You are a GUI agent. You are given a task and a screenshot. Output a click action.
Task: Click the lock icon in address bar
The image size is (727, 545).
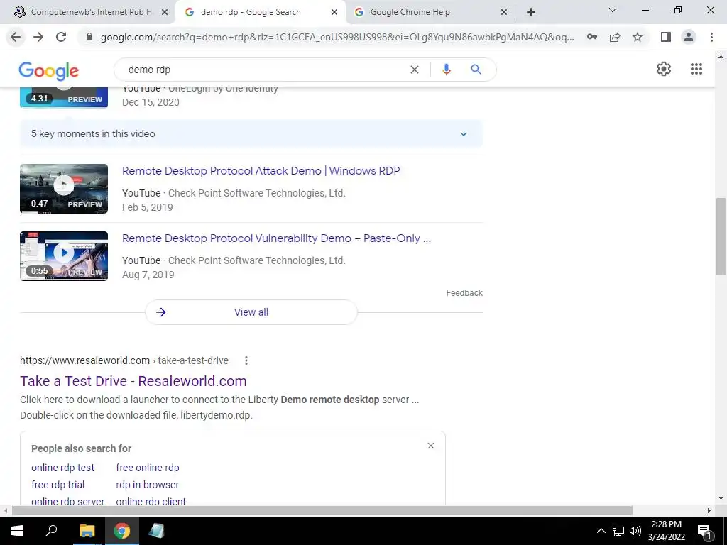[89, 37]
